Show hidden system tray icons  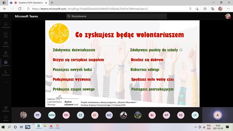click(x=195, y=127)
